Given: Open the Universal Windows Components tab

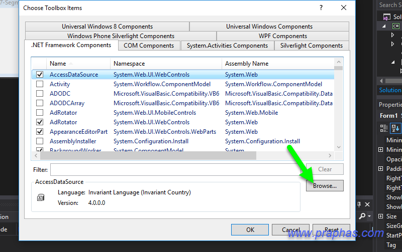Looking at the screenshot, I should pyautogui.click(x=269, y=27).
